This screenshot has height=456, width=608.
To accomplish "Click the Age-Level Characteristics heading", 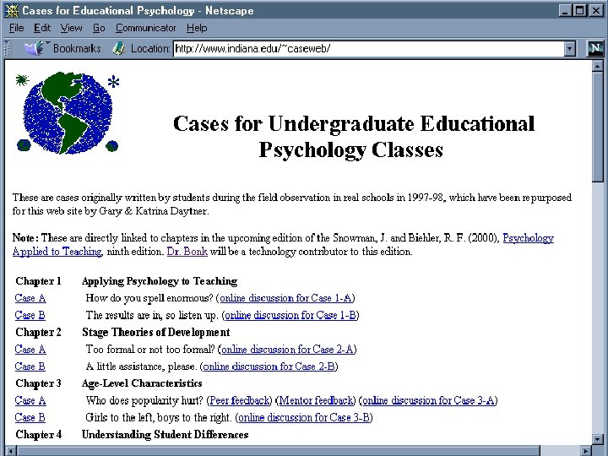I will [x=142, y=383].
